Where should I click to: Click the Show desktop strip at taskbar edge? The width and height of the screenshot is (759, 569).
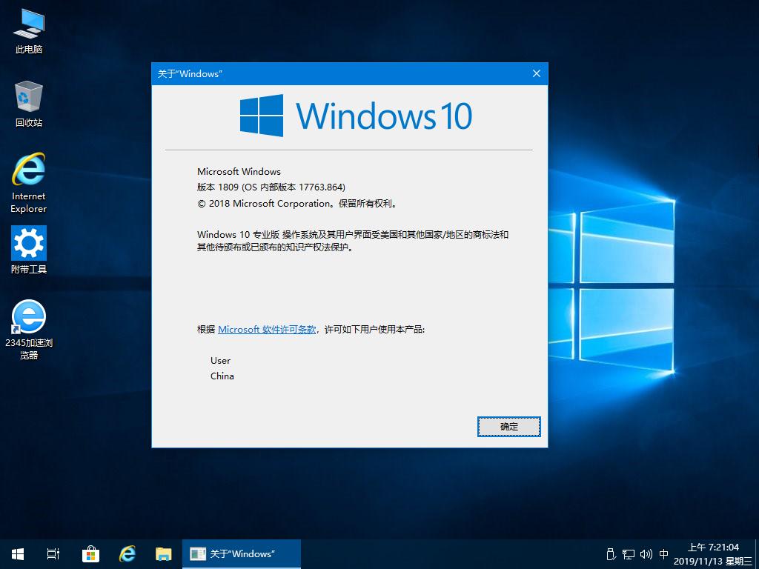(757, 554)
